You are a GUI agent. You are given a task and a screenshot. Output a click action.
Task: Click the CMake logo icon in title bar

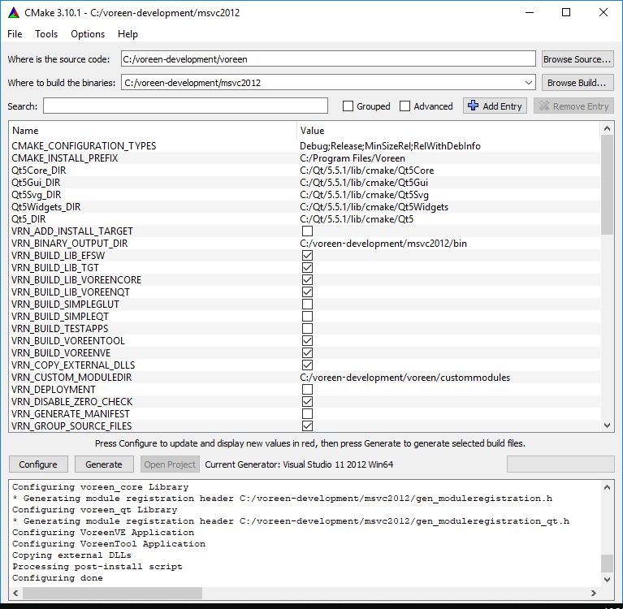(x=14, y=13)
